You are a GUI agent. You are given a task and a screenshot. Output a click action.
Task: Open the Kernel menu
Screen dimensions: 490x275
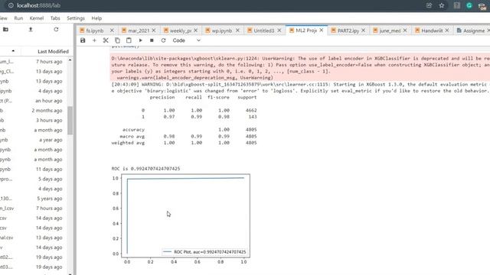pos(37,18)
